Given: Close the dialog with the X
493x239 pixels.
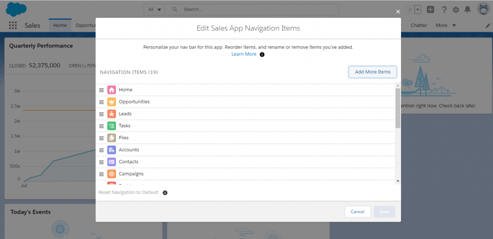Looking at the screenshot, I should pyautogui.click(x=398, y=12).
